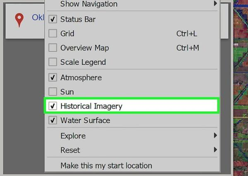Expand the Show Navigation submenu arrow
The width and height of the screenshot is (248, 176).
(215, 3)
